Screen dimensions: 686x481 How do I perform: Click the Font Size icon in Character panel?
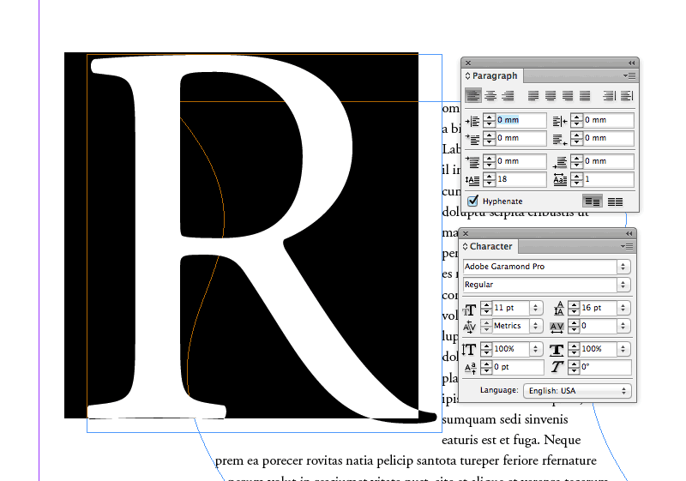tap(469, 310)
